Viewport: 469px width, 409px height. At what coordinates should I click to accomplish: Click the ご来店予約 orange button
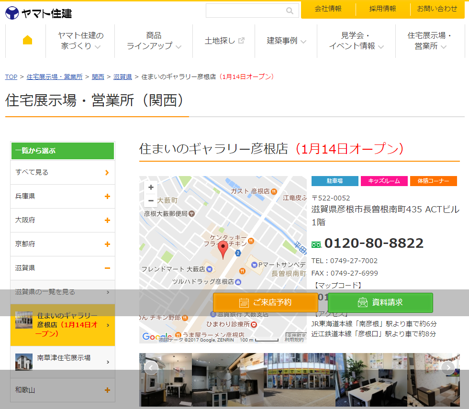266,302
